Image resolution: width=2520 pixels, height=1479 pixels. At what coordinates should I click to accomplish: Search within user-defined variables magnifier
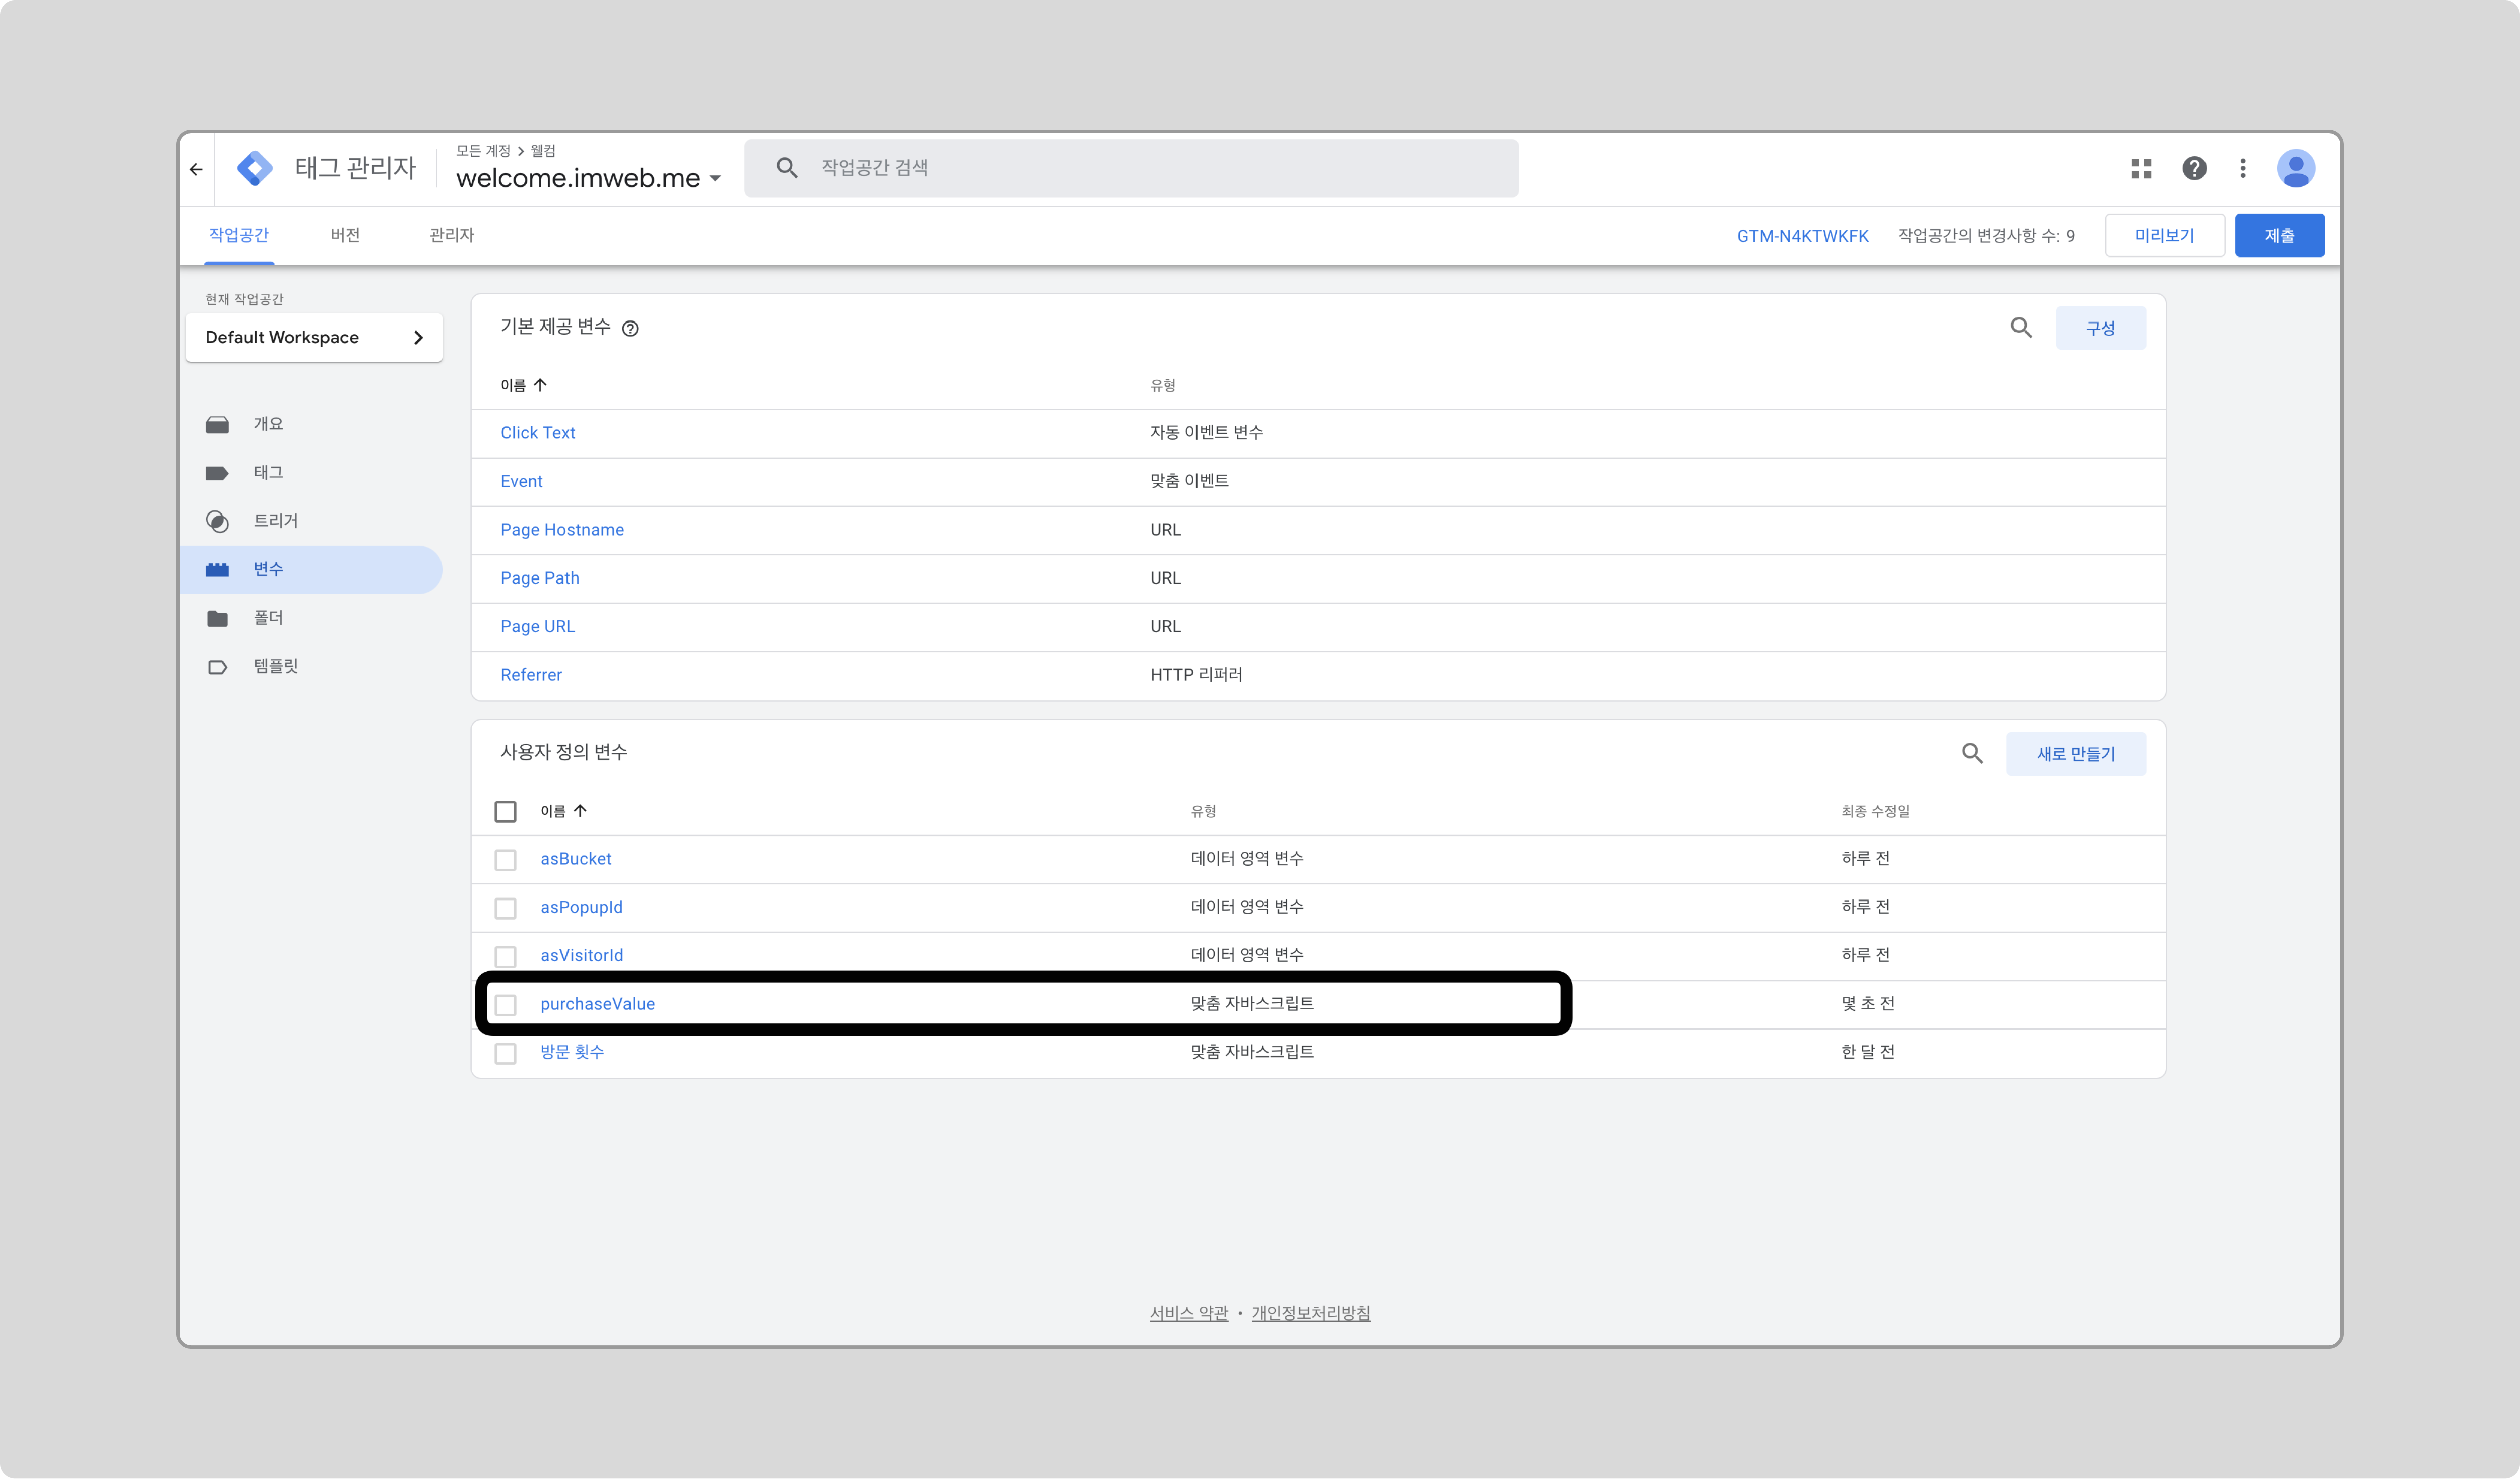pos(1972,753)
